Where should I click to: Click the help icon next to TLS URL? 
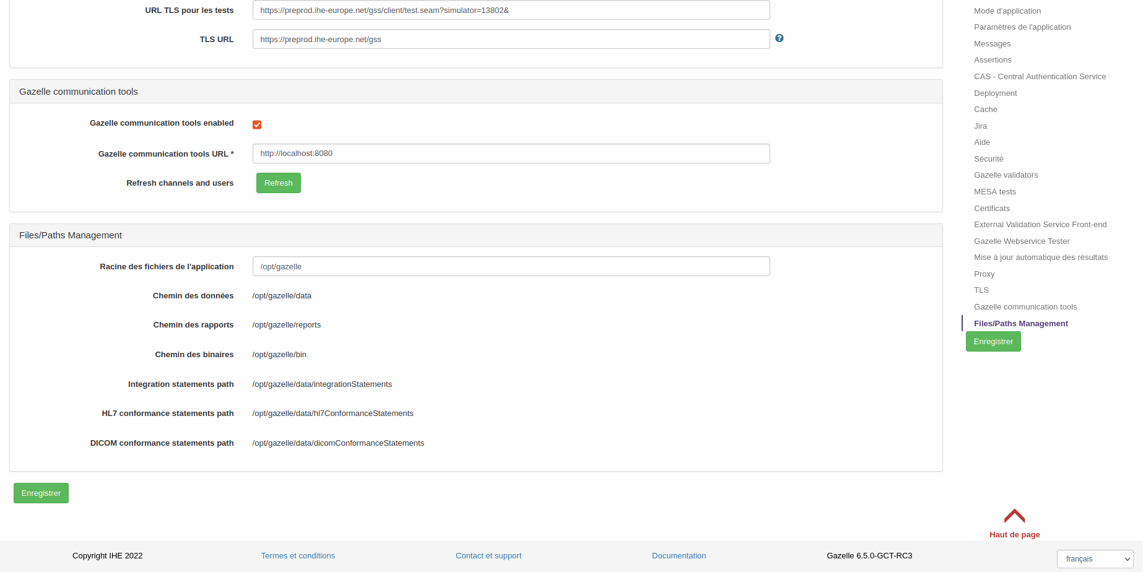tap(779, 38)
